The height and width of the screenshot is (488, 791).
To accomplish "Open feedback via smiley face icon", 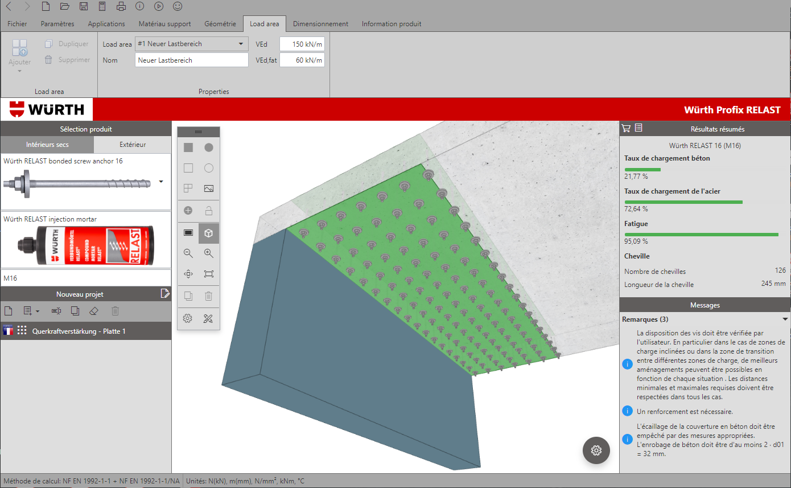I will 178,7.
